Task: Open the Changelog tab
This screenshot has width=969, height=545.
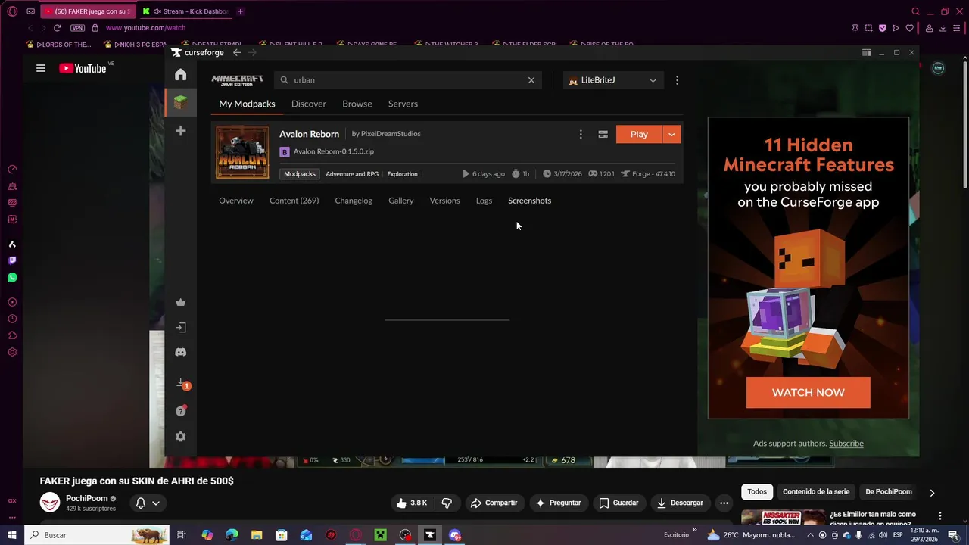Action: (x=354, y=201)
